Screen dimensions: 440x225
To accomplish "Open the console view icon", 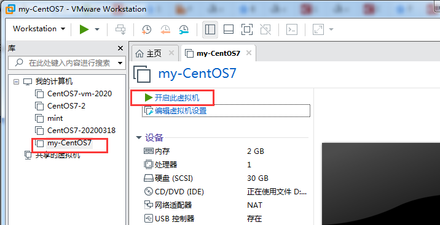I will [292, 29].
